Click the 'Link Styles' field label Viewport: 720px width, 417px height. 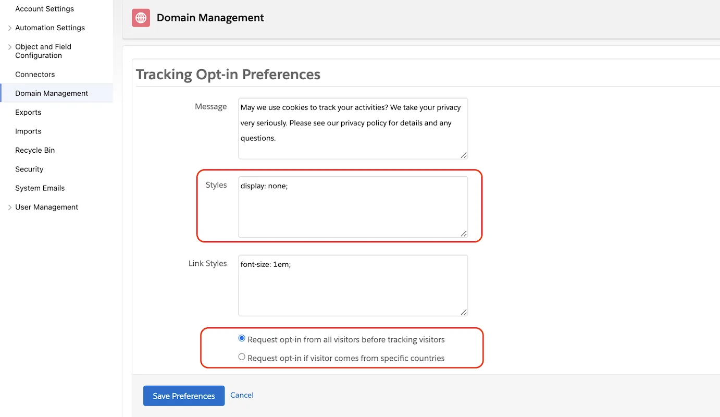click(x=208, y=263)
